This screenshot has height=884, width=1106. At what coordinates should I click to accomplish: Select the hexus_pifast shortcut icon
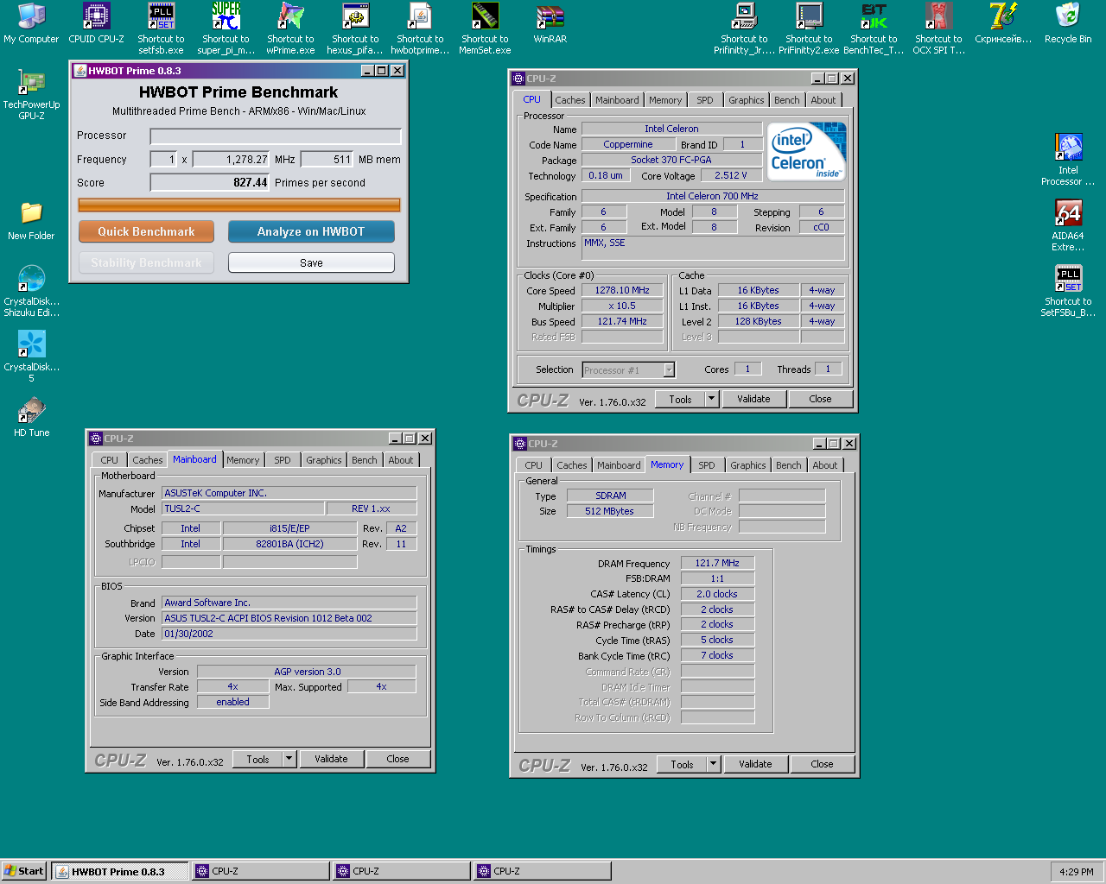click(355, 28)
